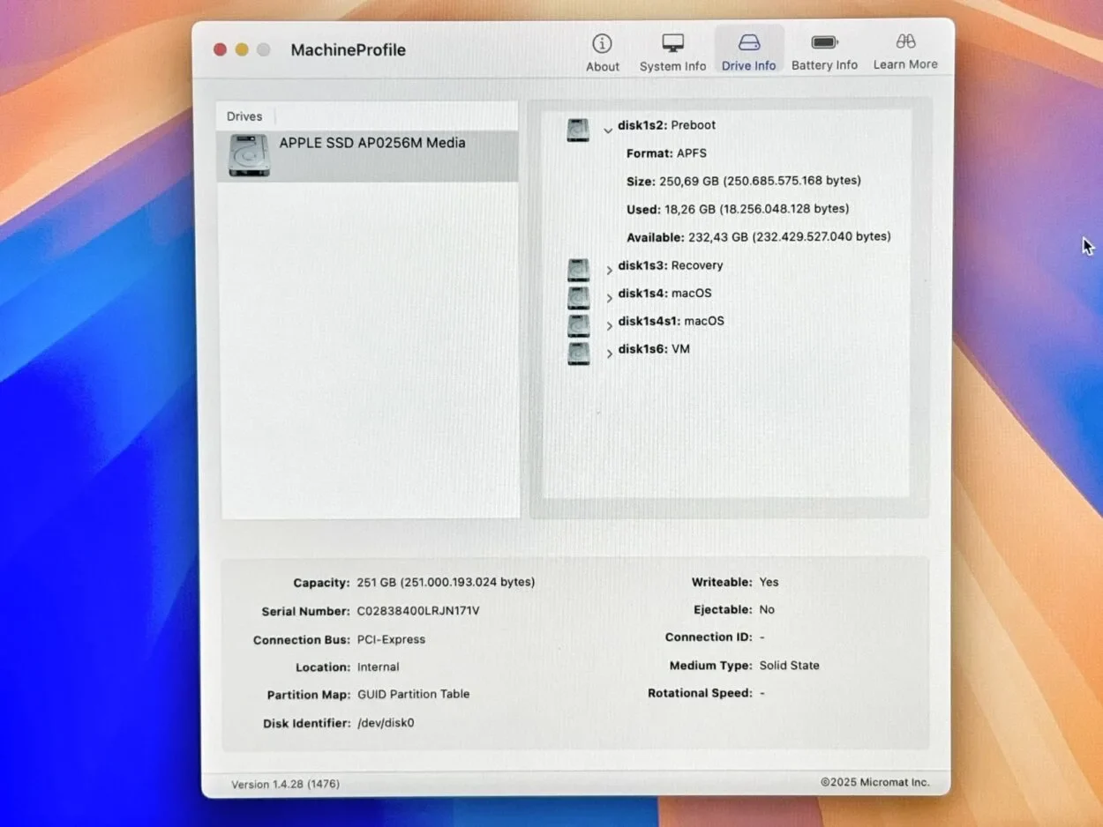This screenshot has width=1103, height=827.
Task: Collapse the disk1s2 Preboot entry
Action: 608,130
